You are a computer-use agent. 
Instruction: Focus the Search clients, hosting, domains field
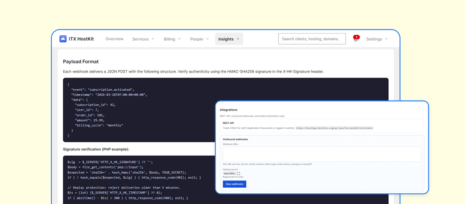(312, 39)
